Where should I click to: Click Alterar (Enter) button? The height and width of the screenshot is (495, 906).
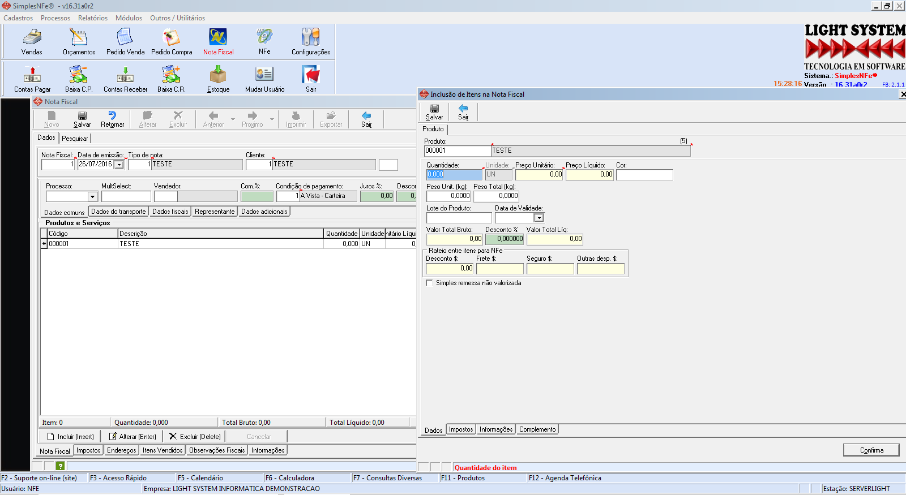click(132, 436)
